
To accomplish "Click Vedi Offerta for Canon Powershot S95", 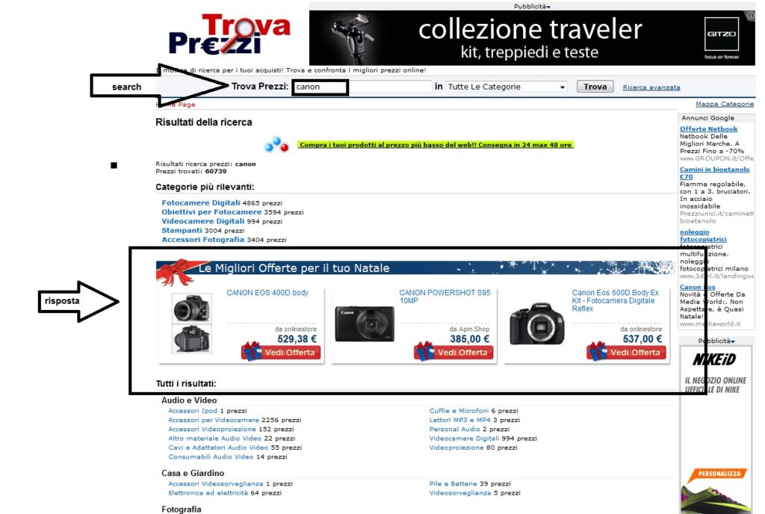I will [x=454, y=352].
